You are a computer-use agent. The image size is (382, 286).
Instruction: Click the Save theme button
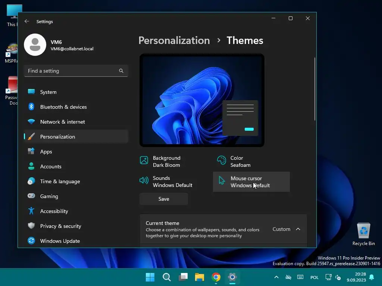point(164,199)
